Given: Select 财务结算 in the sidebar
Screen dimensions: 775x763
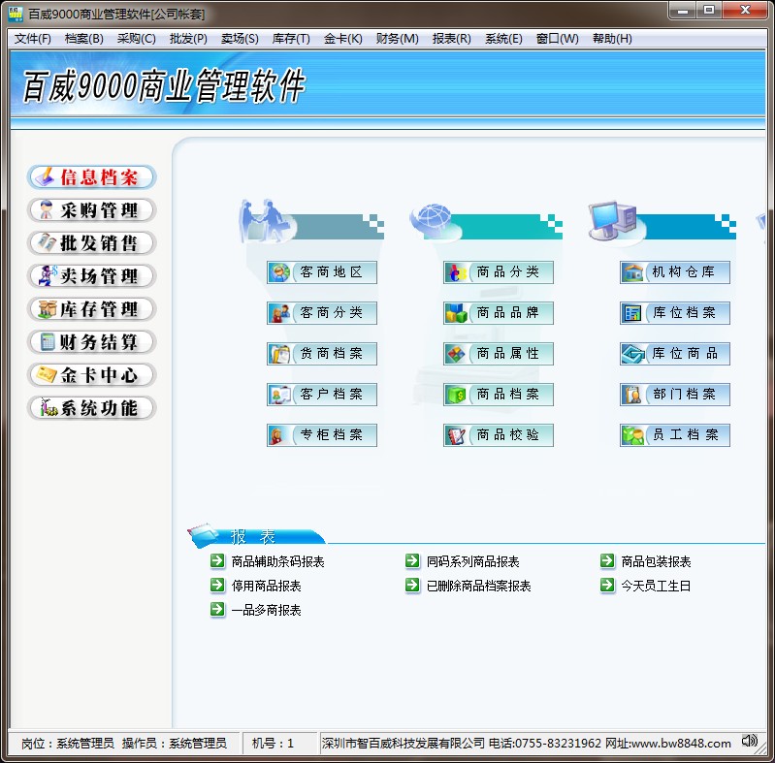Looking at the screenshot, I should tap(92, 342).
